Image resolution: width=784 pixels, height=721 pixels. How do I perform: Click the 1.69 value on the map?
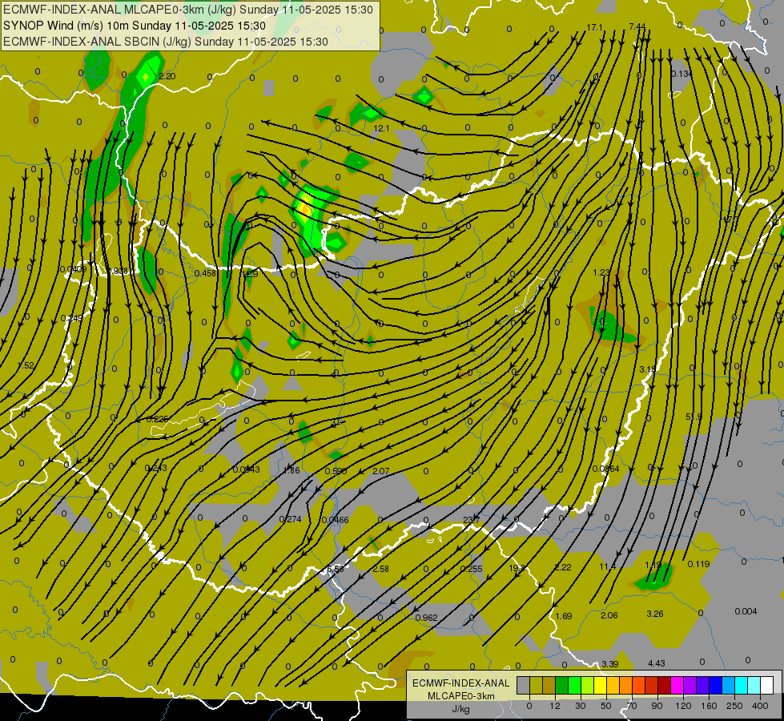coord(564,616)
